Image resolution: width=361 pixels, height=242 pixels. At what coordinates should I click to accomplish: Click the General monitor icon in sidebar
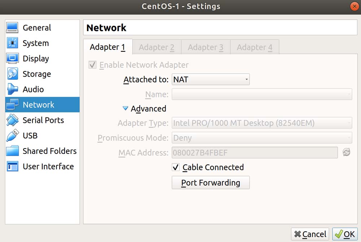pyautogui.click(x=12, y=28)
